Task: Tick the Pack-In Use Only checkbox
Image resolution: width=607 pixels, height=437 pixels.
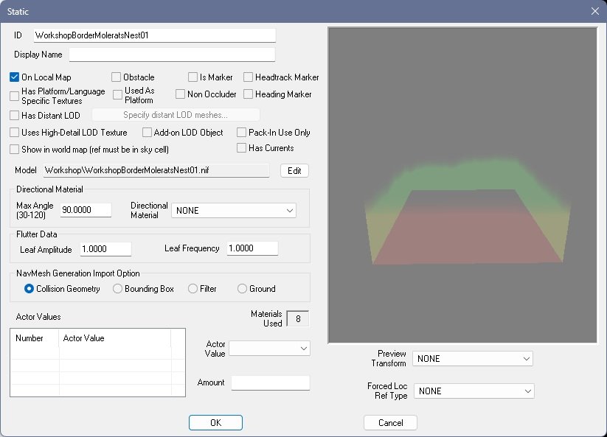Action: pyautogui.click(x=241, y=132)
